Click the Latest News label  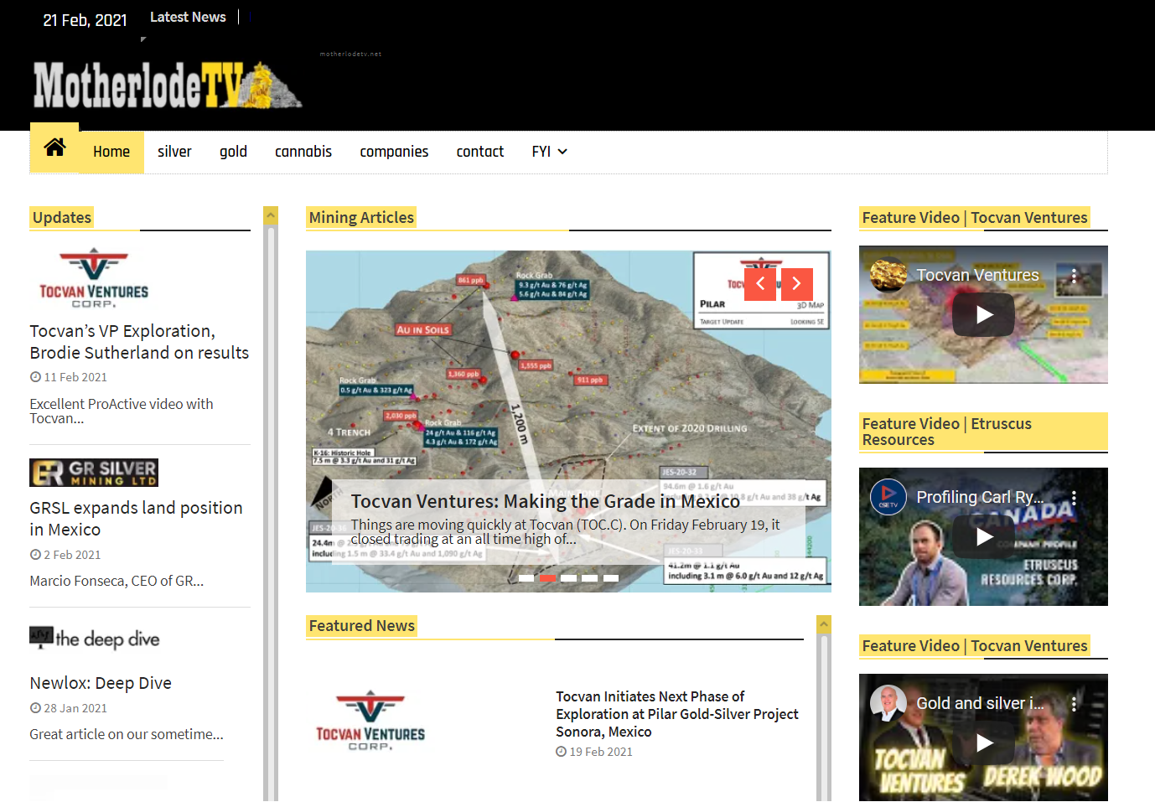coord(188,17)
